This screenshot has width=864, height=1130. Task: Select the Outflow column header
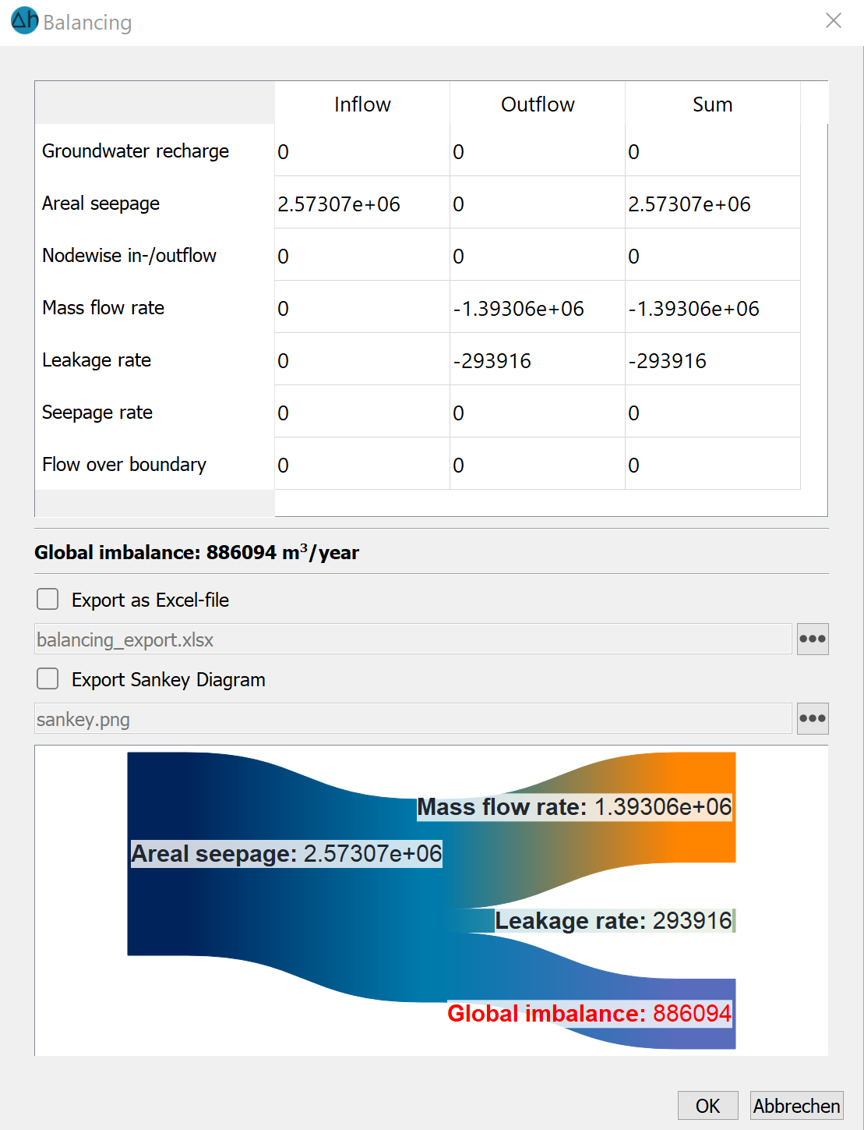(x=538, y=104)
